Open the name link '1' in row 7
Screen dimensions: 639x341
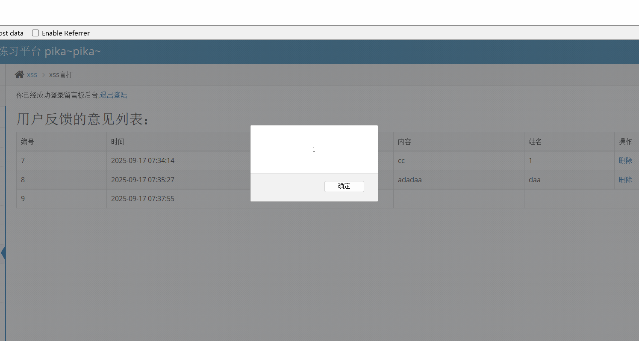click(530, 160)
